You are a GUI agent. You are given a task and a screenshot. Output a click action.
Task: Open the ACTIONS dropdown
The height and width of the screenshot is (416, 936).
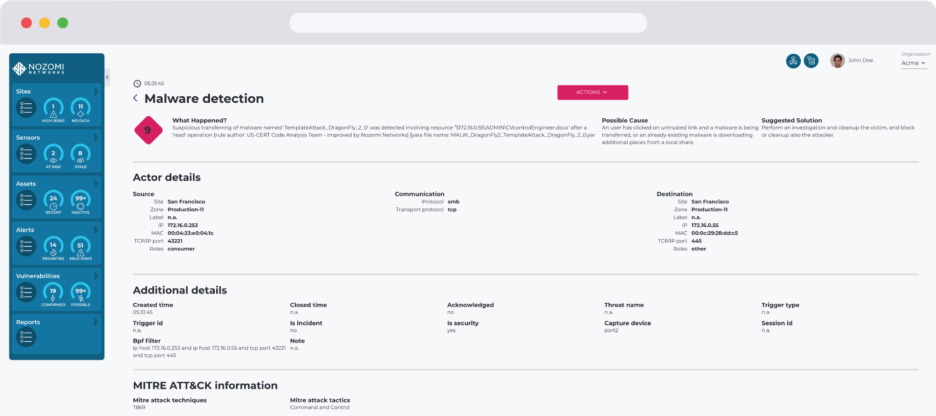click(592, 93)
